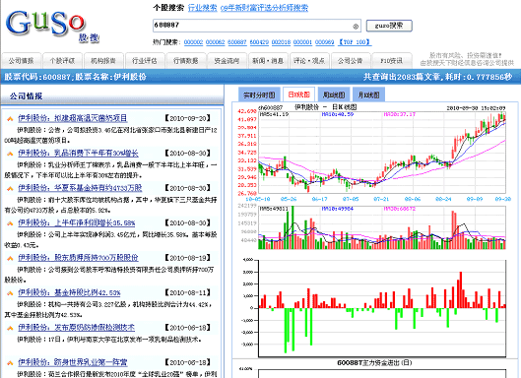Screen dimensions: 521x378
Task: Switch chart to 月K线图
Action: tap(368, 95)
